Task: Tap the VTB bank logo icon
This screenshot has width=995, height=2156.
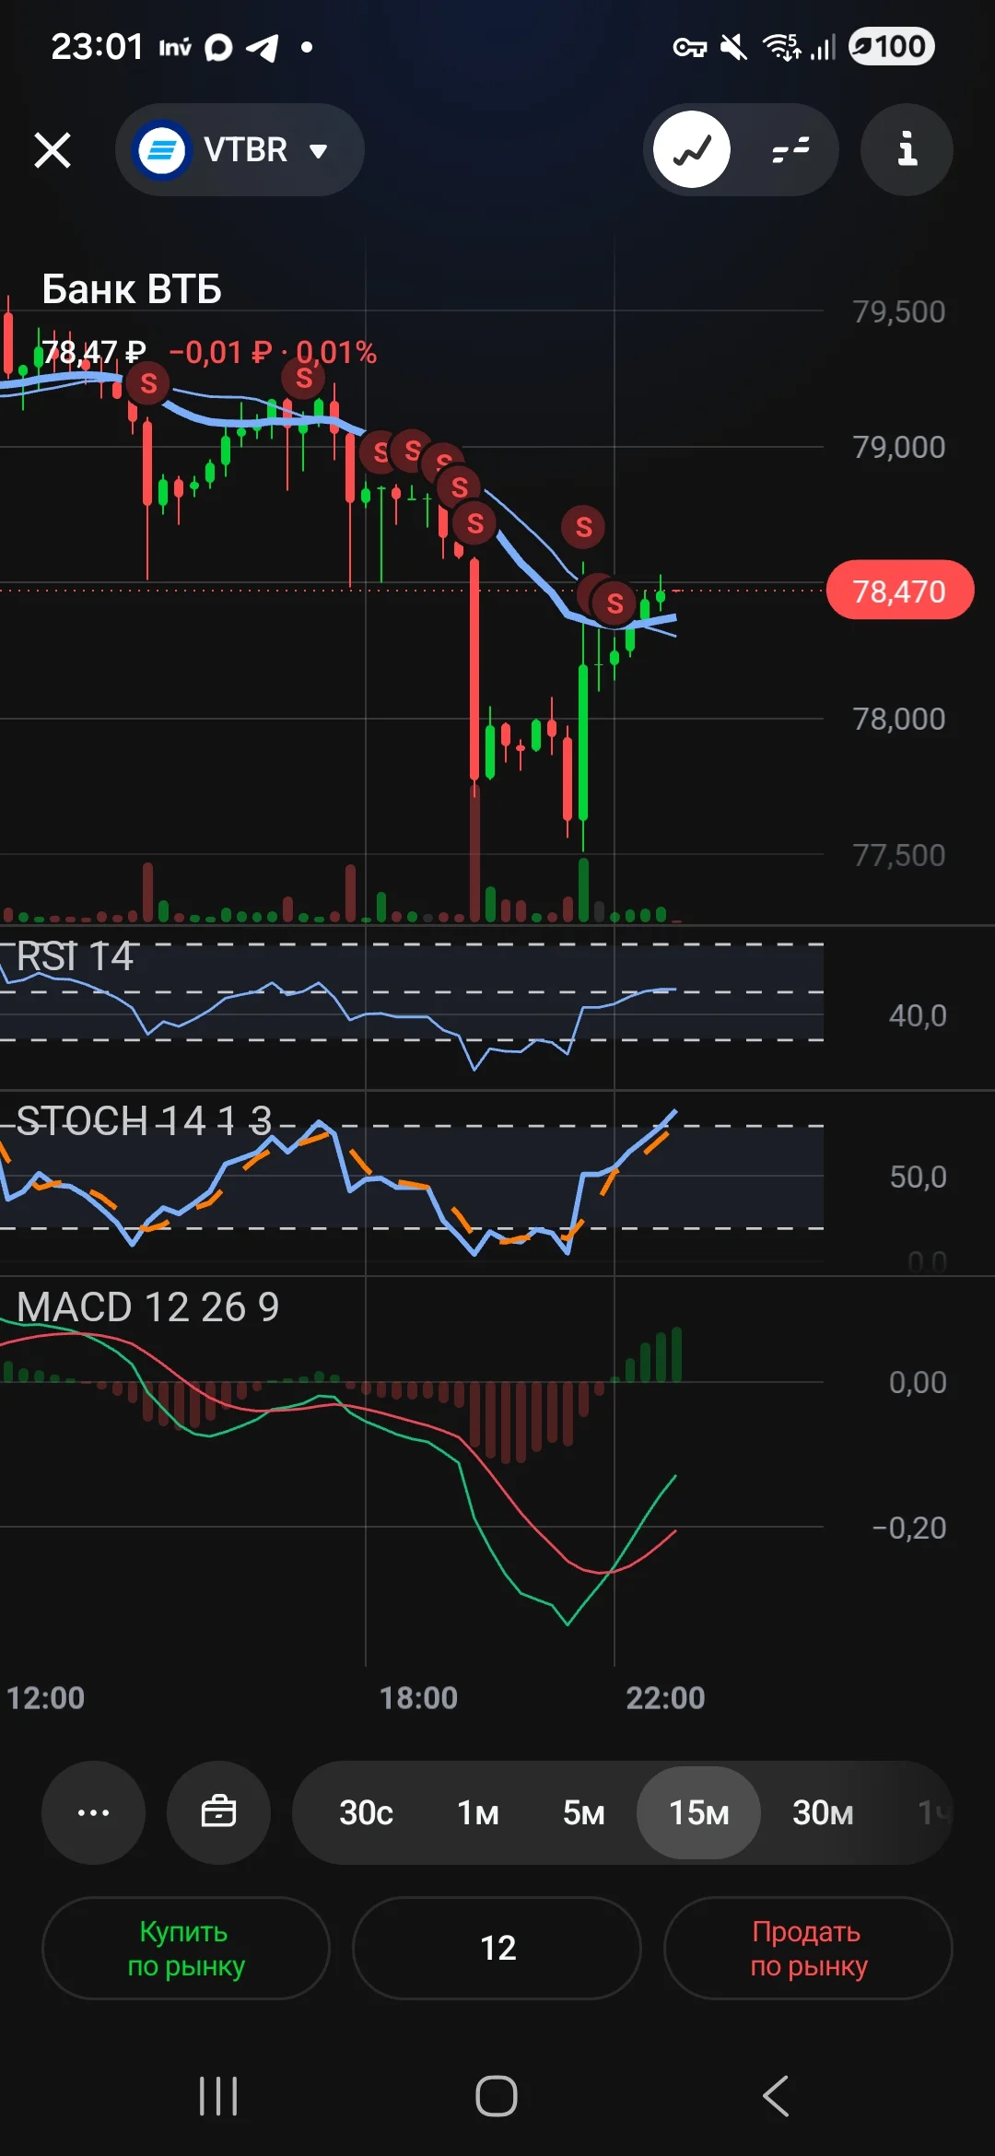Action: pos(162,150)
